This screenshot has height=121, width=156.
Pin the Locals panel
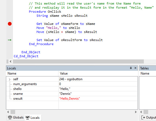[131, 68]
